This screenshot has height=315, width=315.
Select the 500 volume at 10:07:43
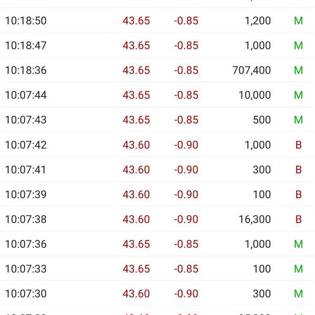[x=262, y=120]
